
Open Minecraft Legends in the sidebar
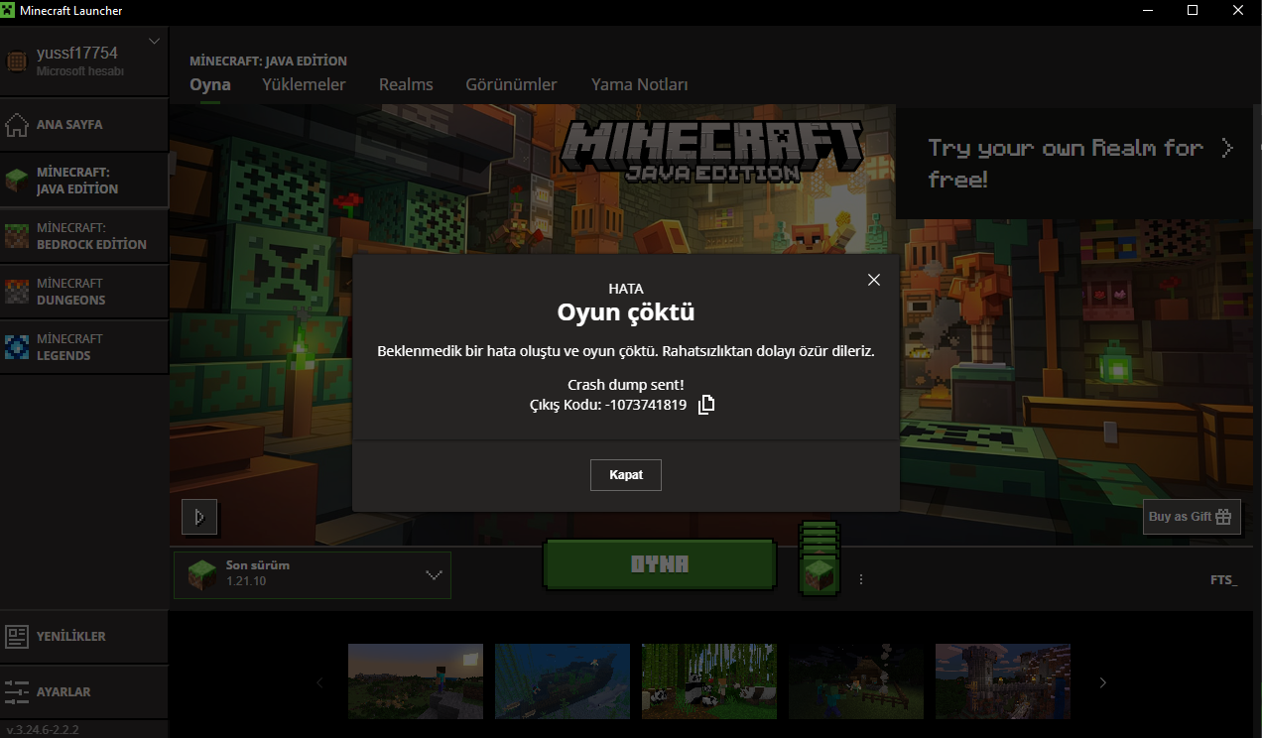pyautogui.click(x=84, y=347)
